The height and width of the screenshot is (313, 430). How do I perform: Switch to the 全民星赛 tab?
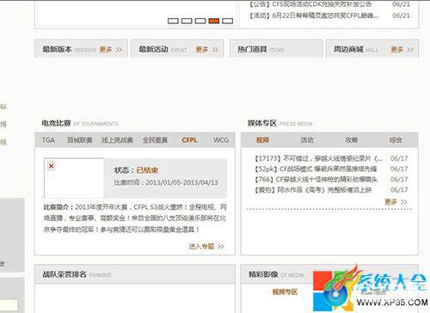pos(155,140)
